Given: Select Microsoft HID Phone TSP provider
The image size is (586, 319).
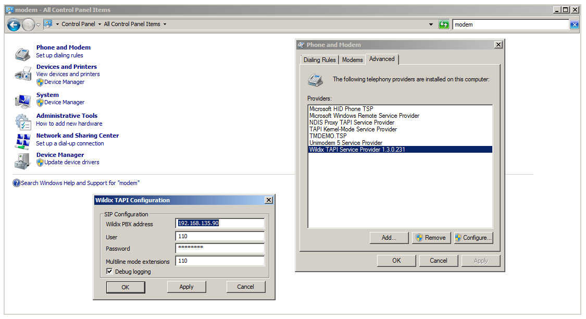Looking at the screenshot, I should pyautogui.click(x=400, y=109).
